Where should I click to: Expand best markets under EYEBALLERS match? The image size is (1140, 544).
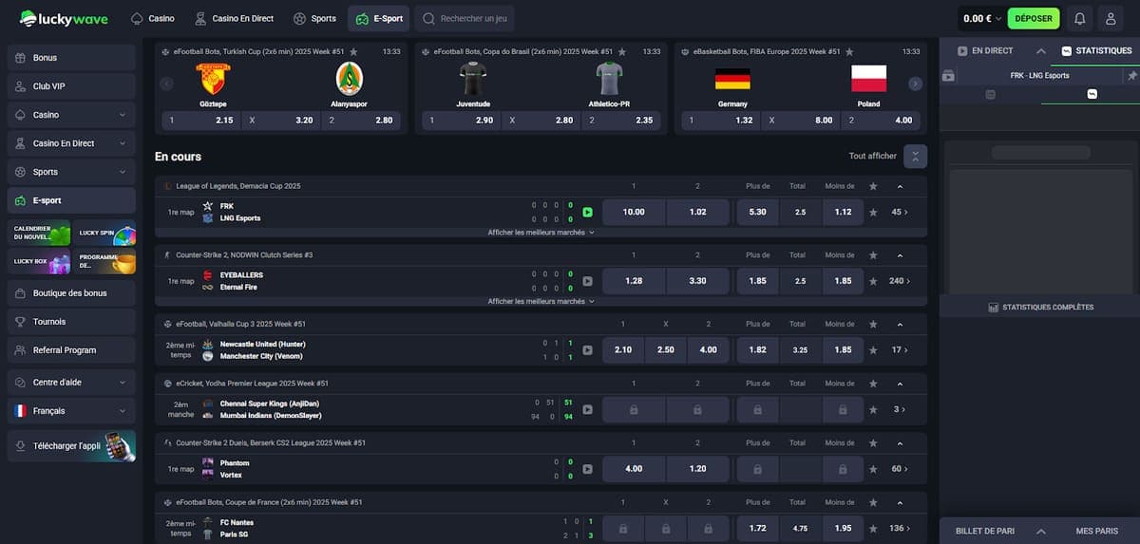pyautogui.click(x=541, y=301)
